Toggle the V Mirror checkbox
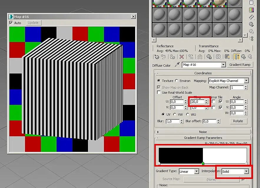The image size is (260, 188). coord(213,108)
